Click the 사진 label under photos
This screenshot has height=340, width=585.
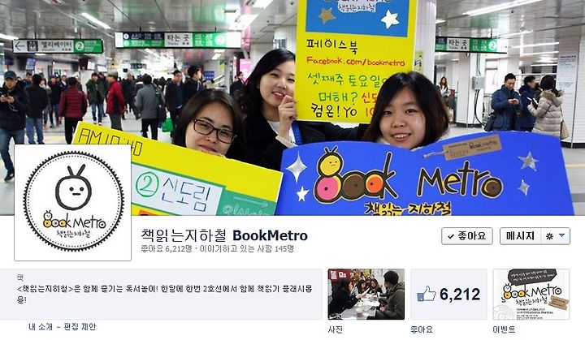[x=335, y=329]
